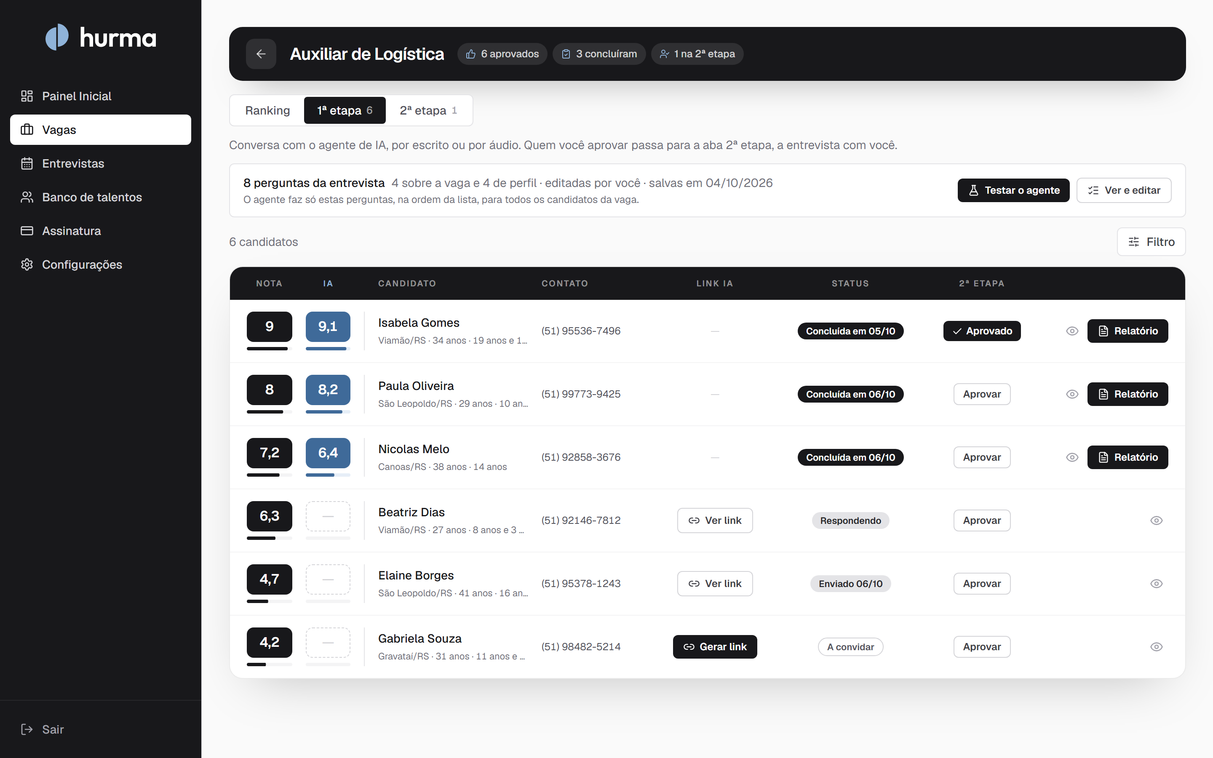The height and width of the screenshot is (758, 1213).
Task: Open Relatório for Paula Oliveira
Action: click(x=1128, y=394)
